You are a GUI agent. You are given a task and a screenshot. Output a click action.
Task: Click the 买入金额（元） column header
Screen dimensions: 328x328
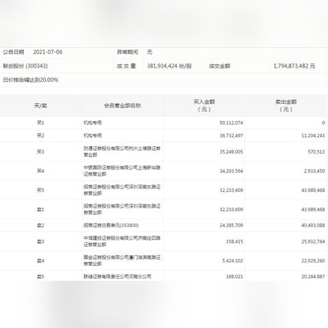point(204,105)
